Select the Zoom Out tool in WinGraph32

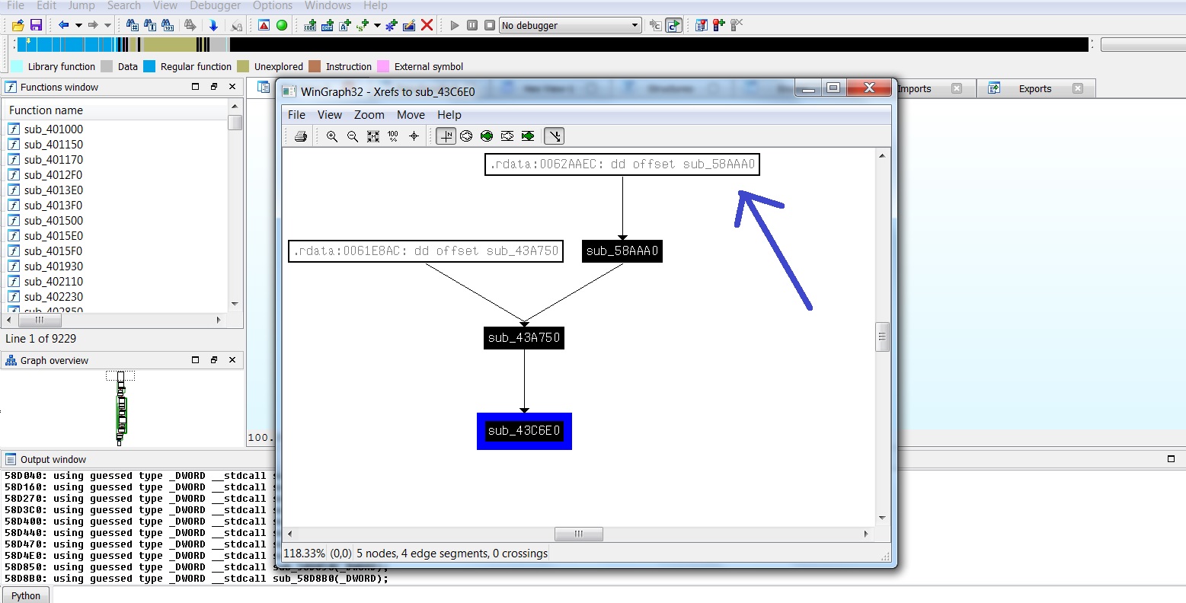352,136
